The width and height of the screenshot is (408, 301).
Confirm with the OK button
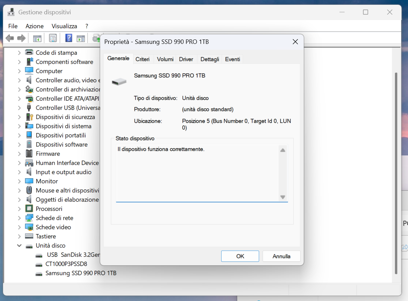point(240,256)
